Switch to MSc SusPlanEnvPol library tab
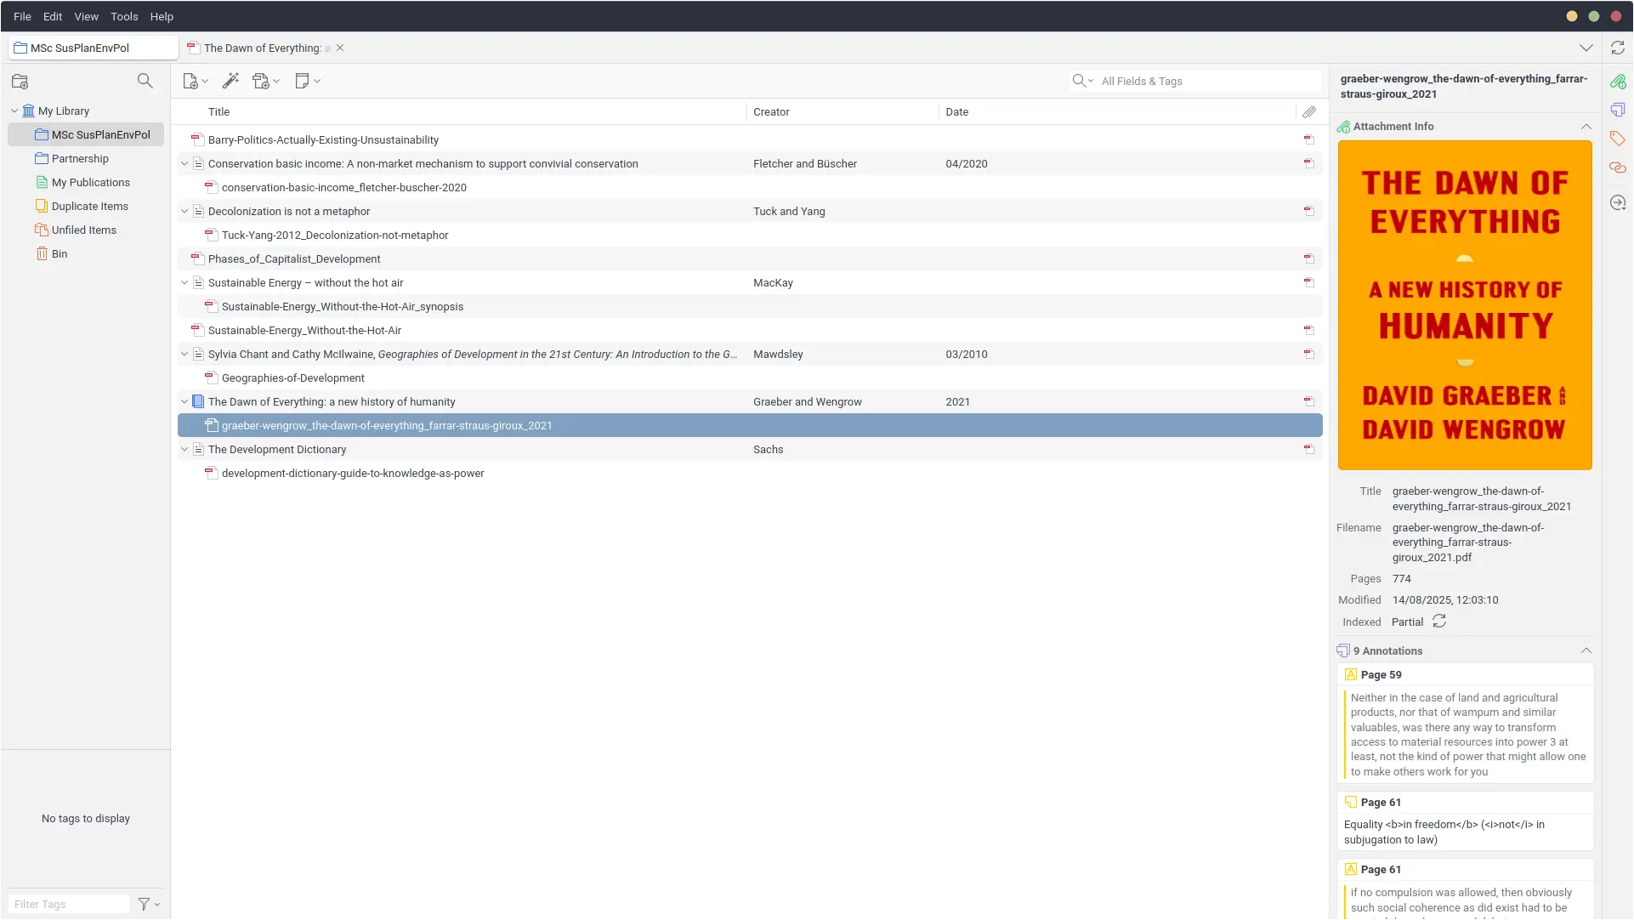Screen dimensions: 1634x920 (x=94, y=48)
